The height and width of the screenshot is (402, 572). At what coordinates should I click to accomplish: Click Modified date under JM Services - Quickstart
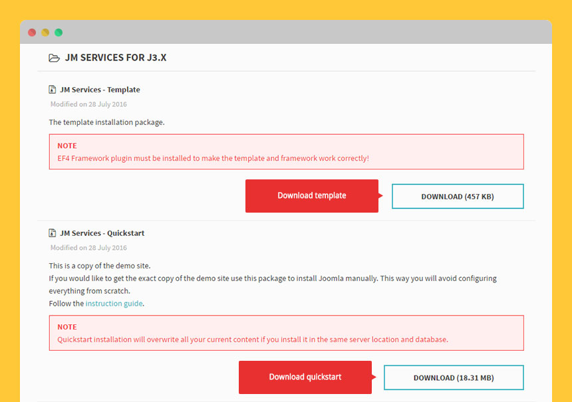click(x=88, y=248)
